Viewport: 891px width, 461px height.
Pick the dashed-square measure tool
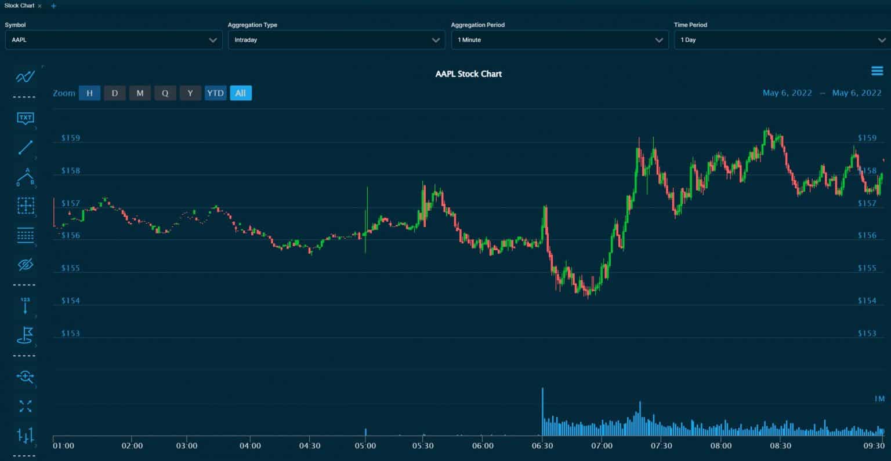click(26, 206)
